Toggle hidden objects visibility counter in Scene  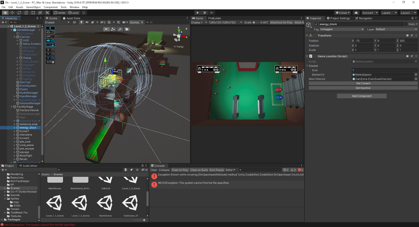(x=103, y=22)
